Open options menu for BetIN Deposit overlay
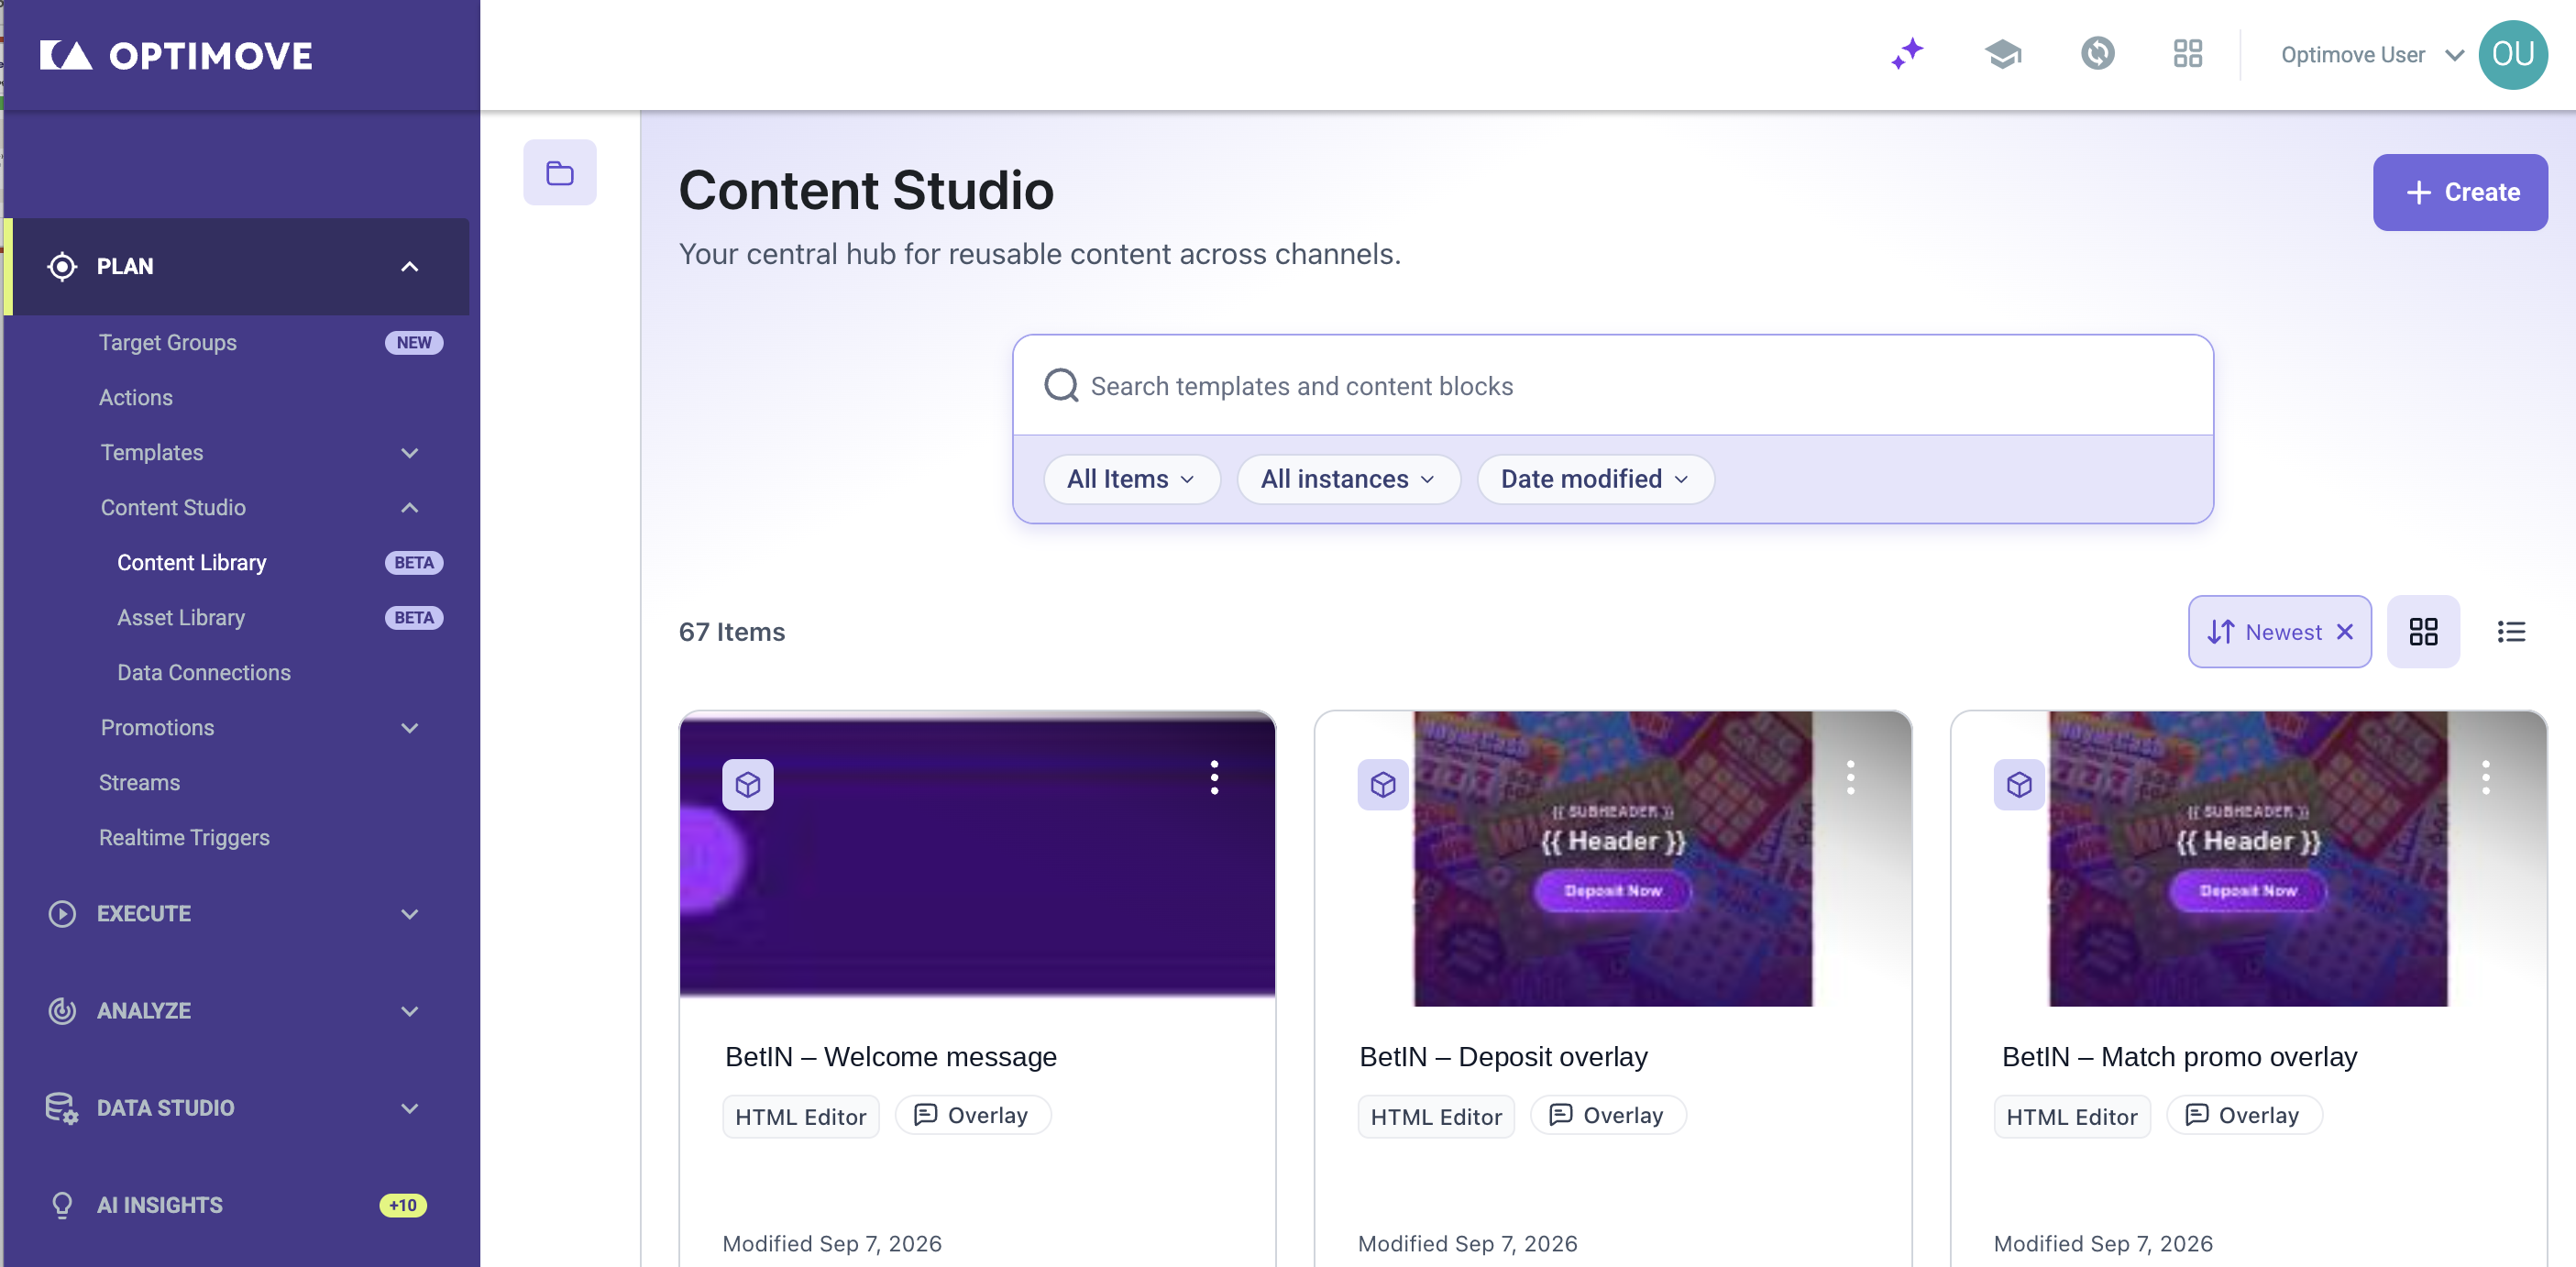The width and height of the screenshot is (2576, 1267). [1850, 777]
